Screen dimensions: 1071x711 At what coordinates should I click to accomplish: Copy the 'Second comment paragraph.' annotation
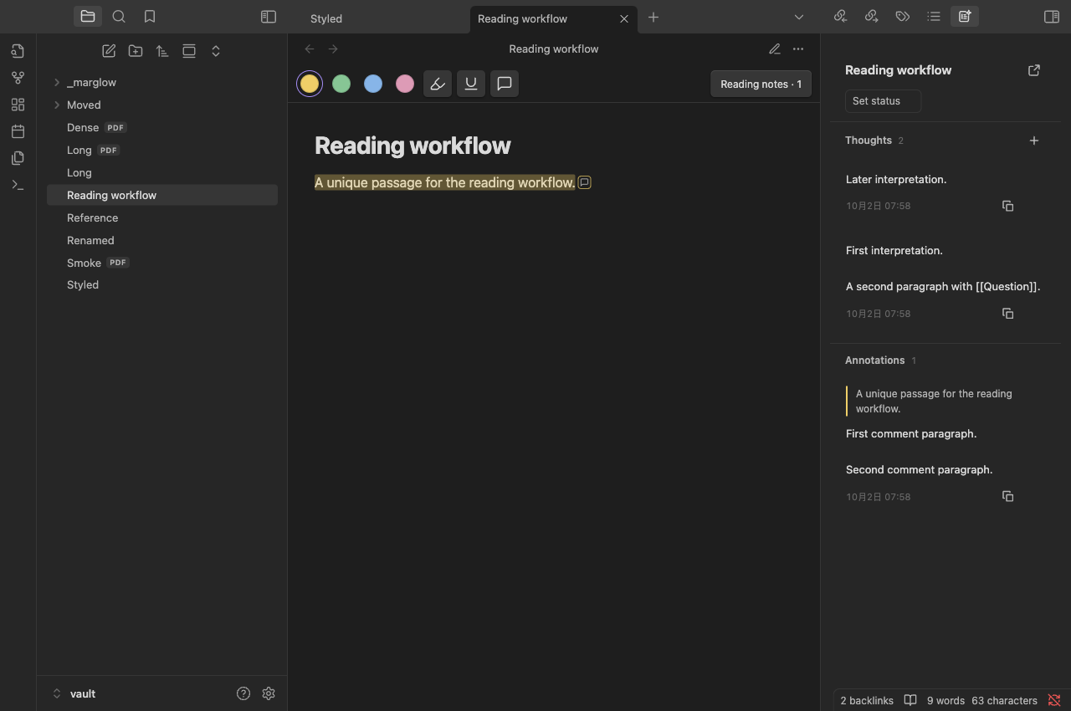pos(1008,497)
